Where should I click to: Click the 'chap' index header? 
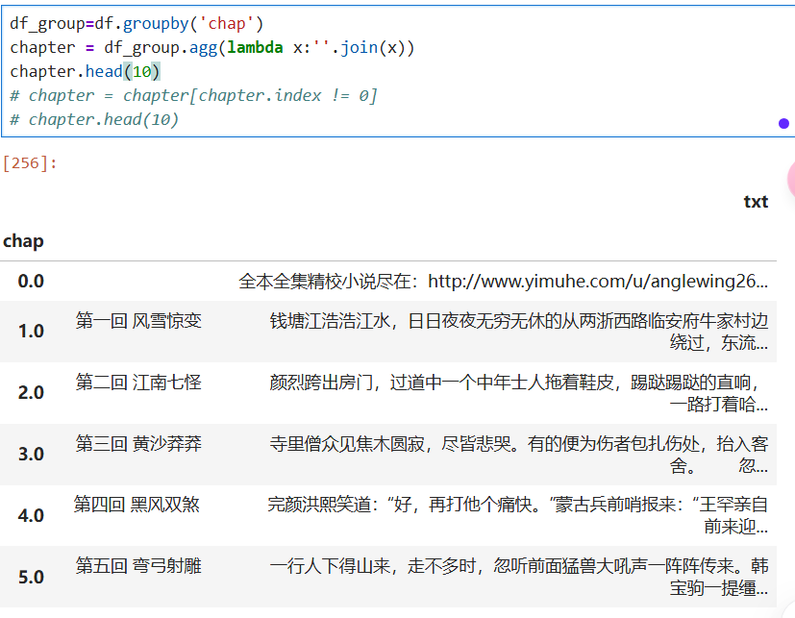[x=23, y=241]
